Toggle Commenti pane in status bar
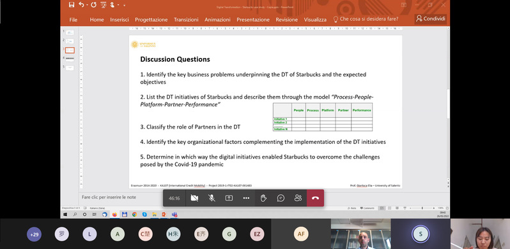 tap(367, 208)
